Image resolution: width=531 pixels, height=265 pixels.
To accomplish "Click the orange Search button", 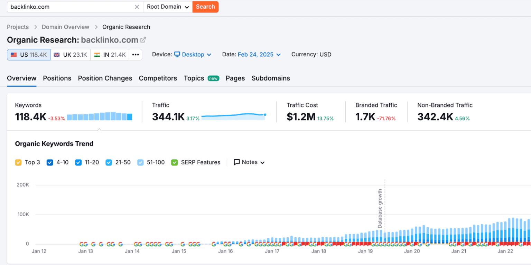I will click(205, 7).
